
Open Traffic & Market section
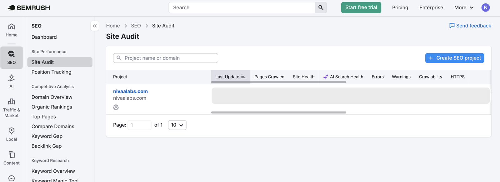(x=12, y=108)
